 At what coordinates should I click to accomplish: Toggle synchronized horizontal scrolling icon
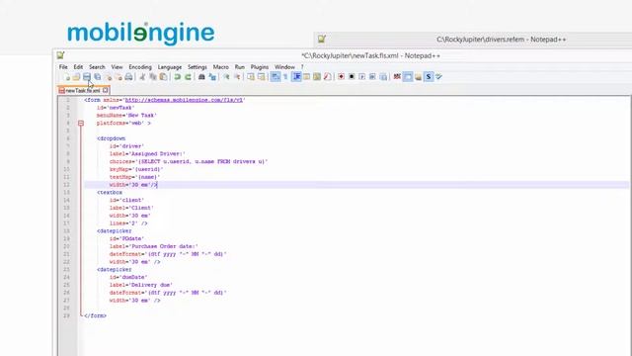(261, 77)
